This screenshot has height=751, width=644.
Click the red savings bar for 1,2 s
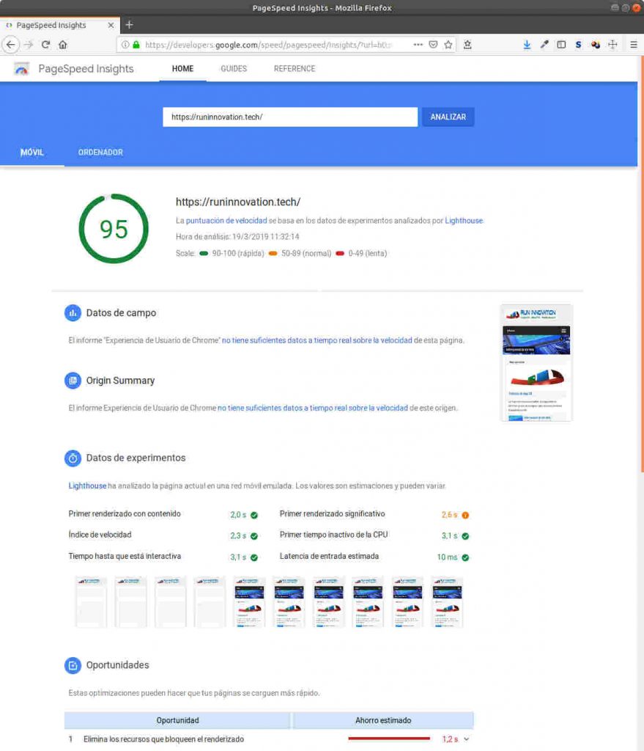pyautogui.click(x=389, y=739)
